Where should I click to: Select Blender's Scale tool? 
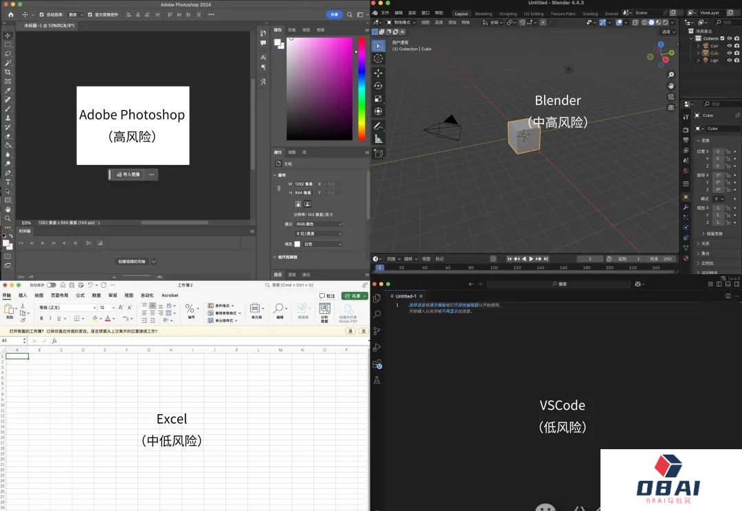378,98
